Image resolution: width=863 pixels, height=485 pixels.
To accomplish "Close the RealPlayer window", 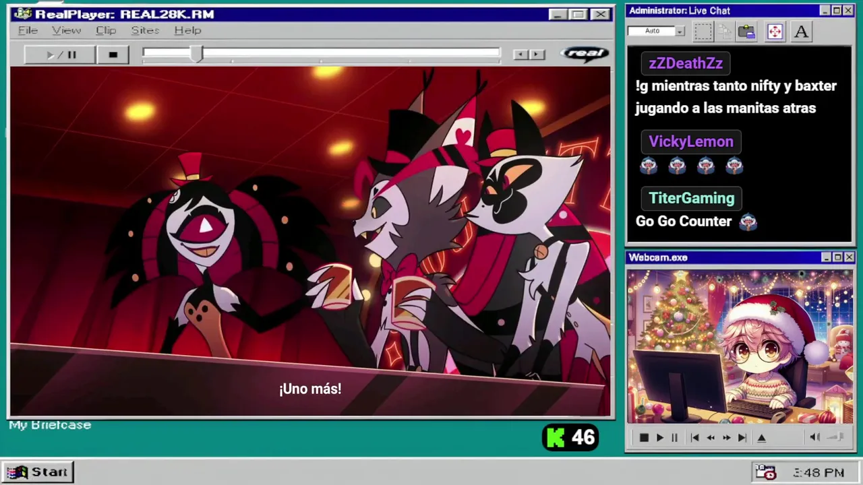I will (599, 14).
